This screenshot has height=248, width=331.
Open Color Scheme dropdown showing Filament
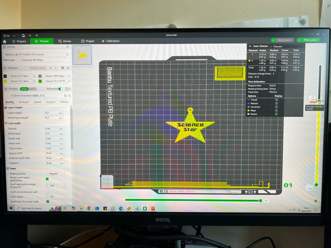coord(286,46)
